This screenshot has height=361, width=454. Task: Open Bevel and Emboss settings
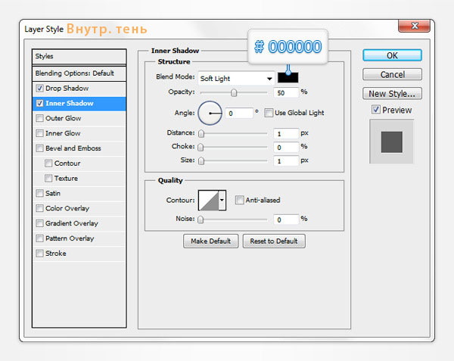[79, 148]
